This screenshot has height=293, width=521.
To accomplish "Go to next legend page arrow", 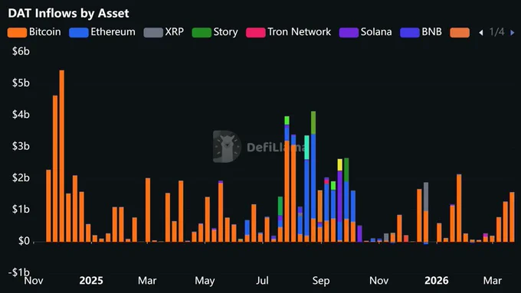I will pos(513,33).
